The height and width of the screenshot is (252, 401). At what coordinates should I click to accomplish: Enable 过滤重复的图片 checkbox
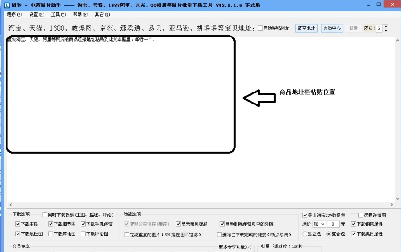[x=126, y=234]
